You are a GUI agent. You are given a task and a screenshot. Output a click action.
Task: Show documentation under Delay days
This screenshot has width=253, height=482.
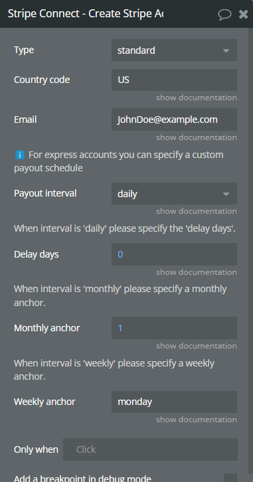197,272
